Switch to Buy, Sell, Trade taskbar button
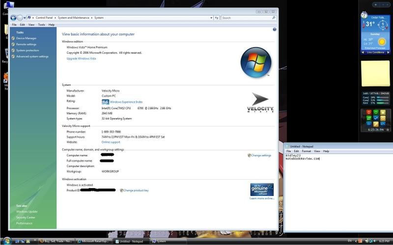The width and height of the screenshot is (393, 245). click(56, 241)
